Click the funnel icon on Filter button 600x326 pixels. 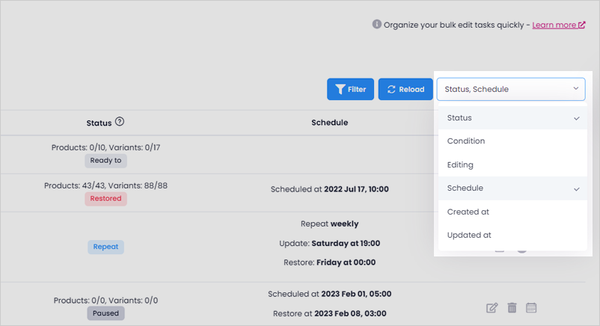(340, 89)
